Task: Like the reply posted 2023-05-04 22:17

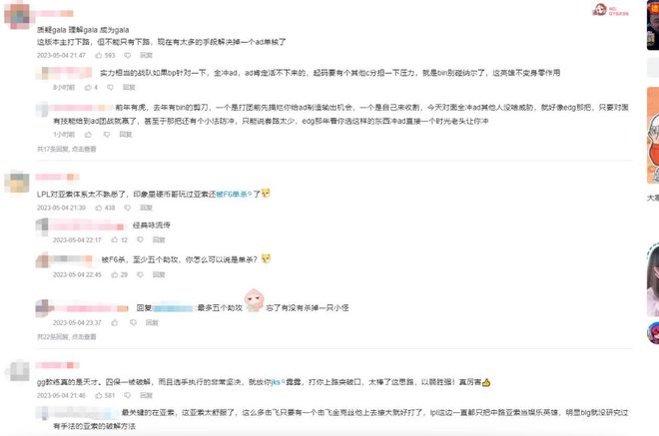Action: click(x=120, y=239)
